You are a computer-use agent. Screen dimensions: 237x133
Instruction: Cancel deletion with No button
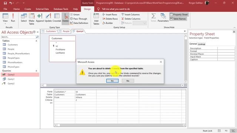pyautogui.click(x=128, y=81)
